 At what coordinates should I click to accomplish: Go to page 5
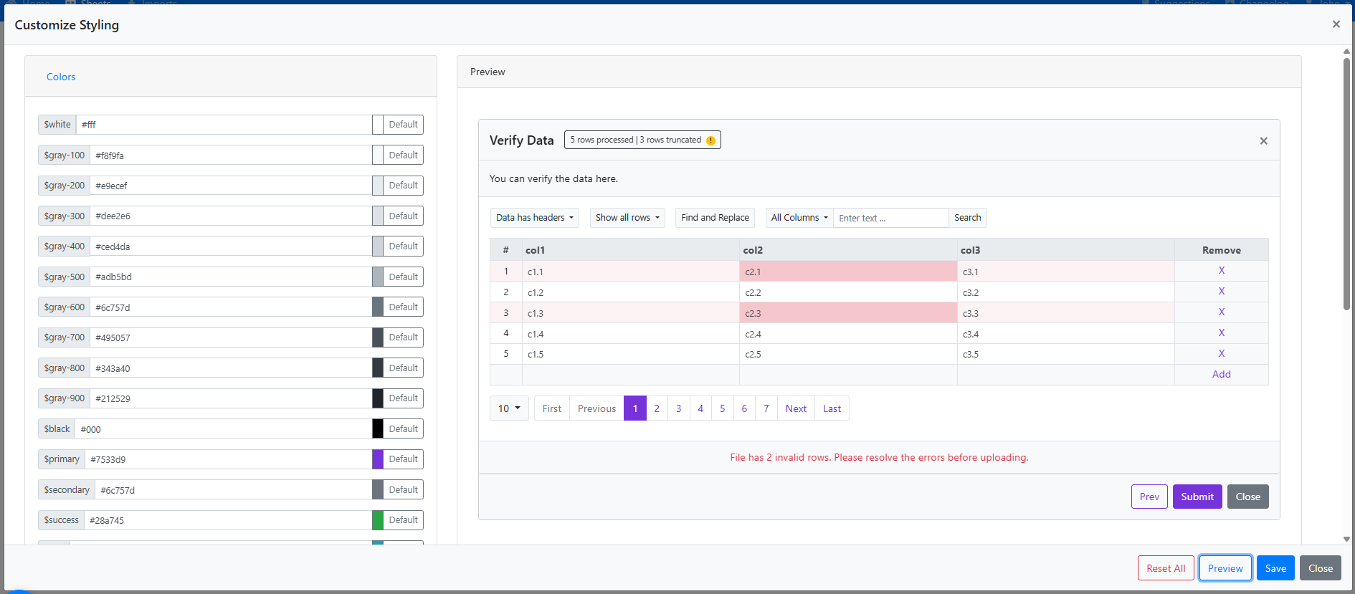pos(722,408)
